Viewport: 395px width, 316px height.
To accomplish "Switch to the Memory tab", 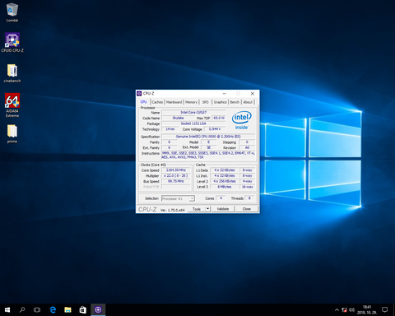I will coord(191,102).
